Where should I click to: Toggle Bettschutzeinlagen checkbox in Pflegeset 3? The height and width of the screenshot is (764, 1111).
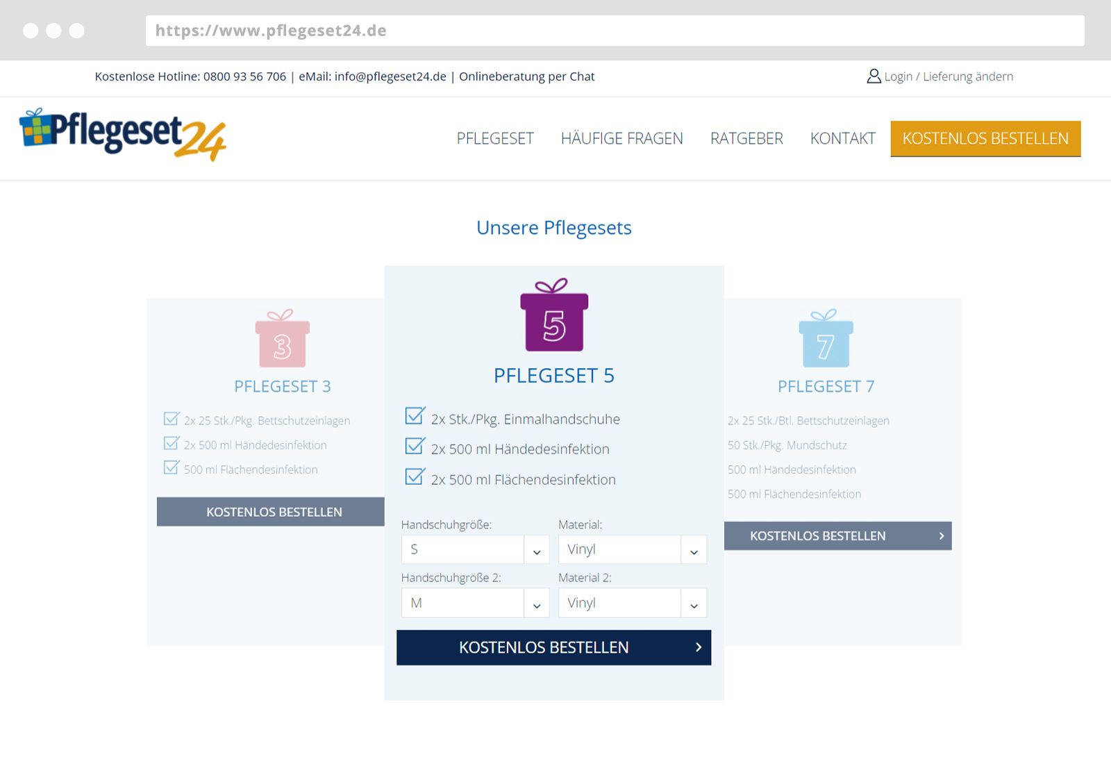[171, 419]
